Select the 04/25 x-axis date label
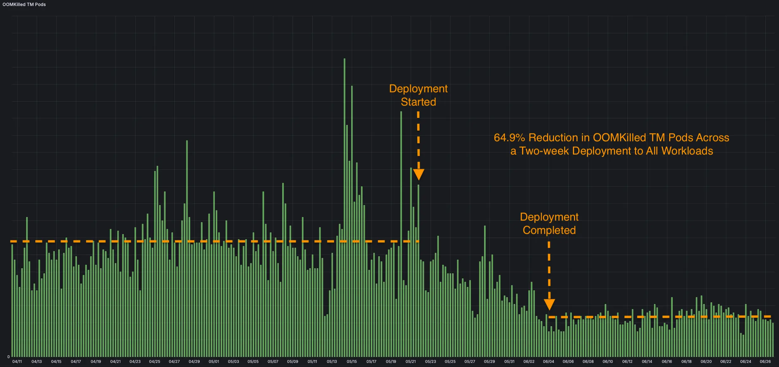Viewport: 779px width, 367px height. click(155, 361)
